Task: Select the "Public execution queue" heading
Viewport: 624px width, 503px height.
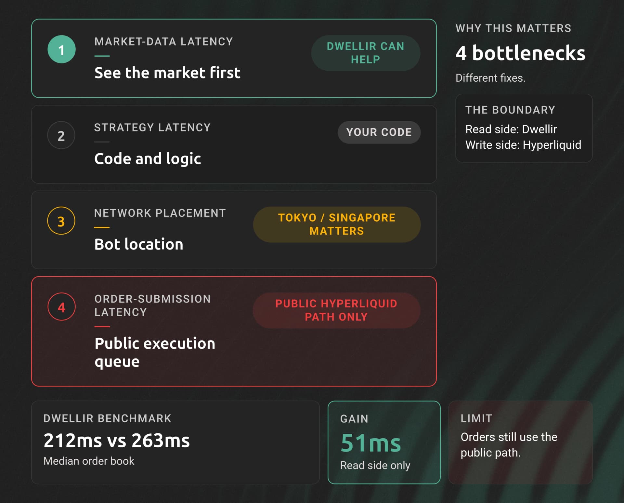Action: pyautogui.click(x=155, y=352)
